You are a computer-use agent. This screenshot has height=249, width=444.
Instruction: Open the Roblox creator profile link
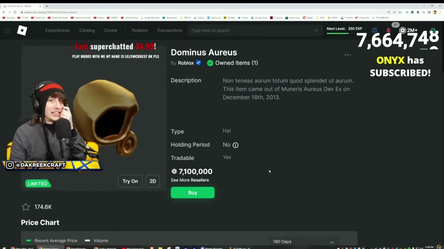pyautogui.click(x=186, y=63)
